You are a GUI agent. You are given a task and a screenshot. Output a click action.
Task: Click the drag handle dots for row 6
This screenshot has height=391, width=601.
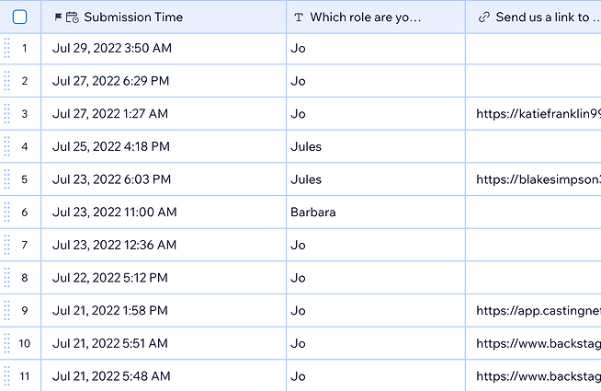click(7, 213)
